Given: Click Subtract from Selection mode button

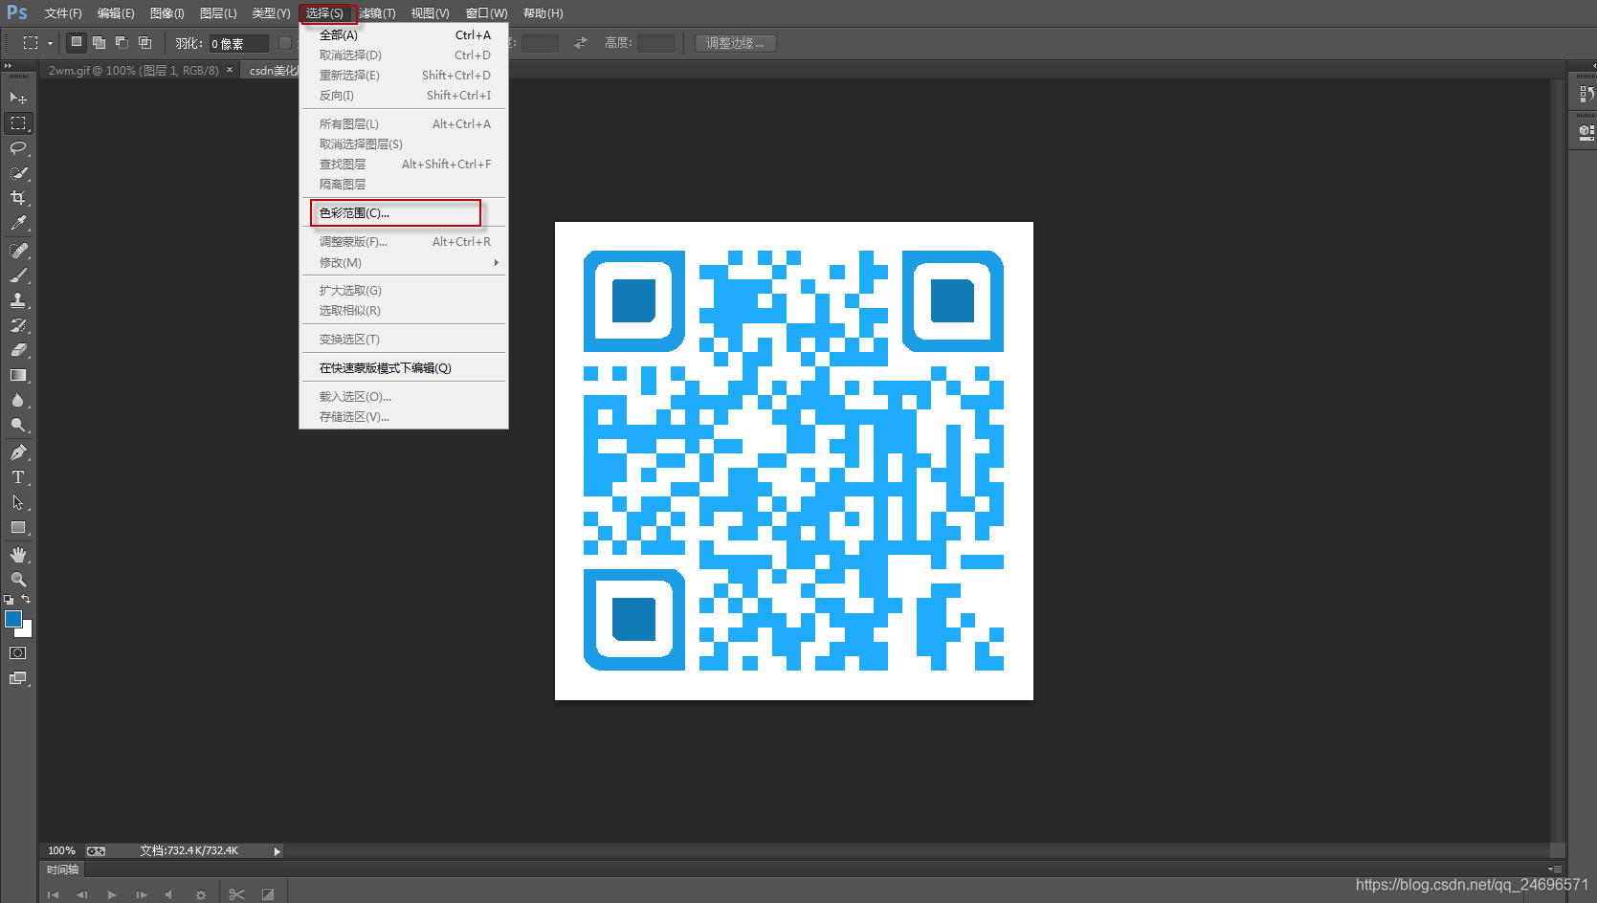Looking at the screenshot, I should pos(122,42).
